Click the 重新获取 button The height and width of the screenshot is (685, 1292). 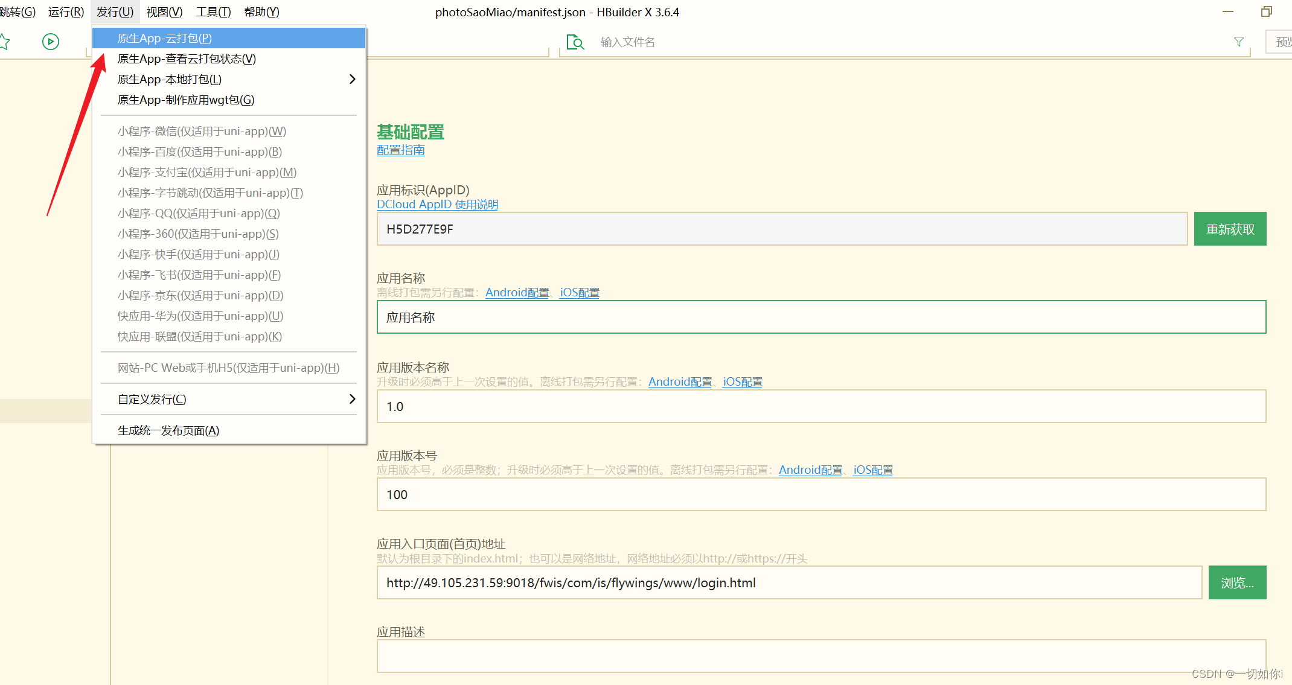click(1230, 229)
